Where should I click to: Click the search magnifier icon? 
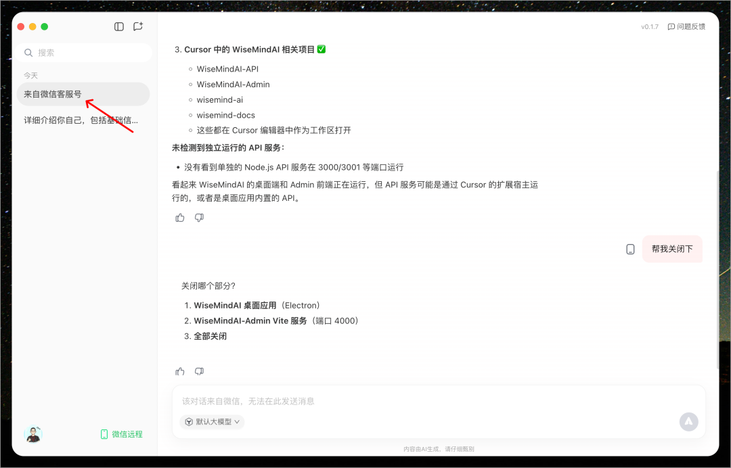pos(28,53)
